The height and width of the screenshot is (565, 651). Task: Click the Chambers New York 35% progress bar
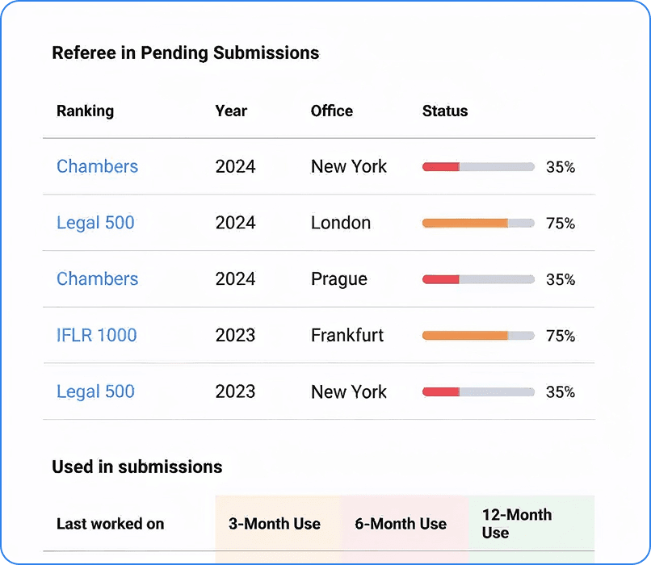click(x=478, y=167)
